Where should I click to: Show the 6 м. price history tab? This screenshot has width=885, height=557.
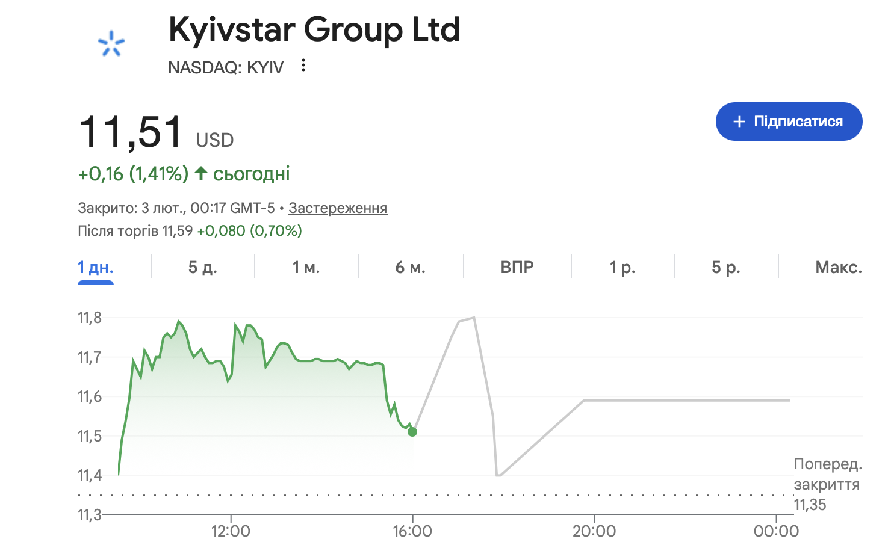click(x=410, y=268)
